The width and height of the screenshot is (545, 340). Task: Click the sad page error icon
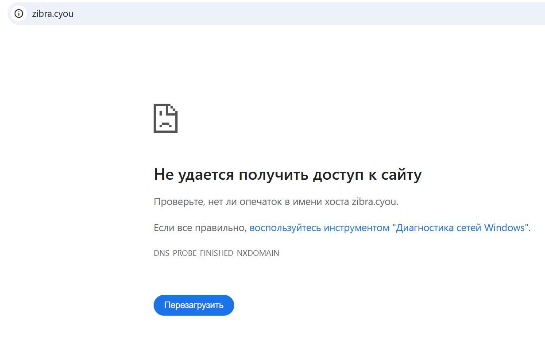(166, 118)
